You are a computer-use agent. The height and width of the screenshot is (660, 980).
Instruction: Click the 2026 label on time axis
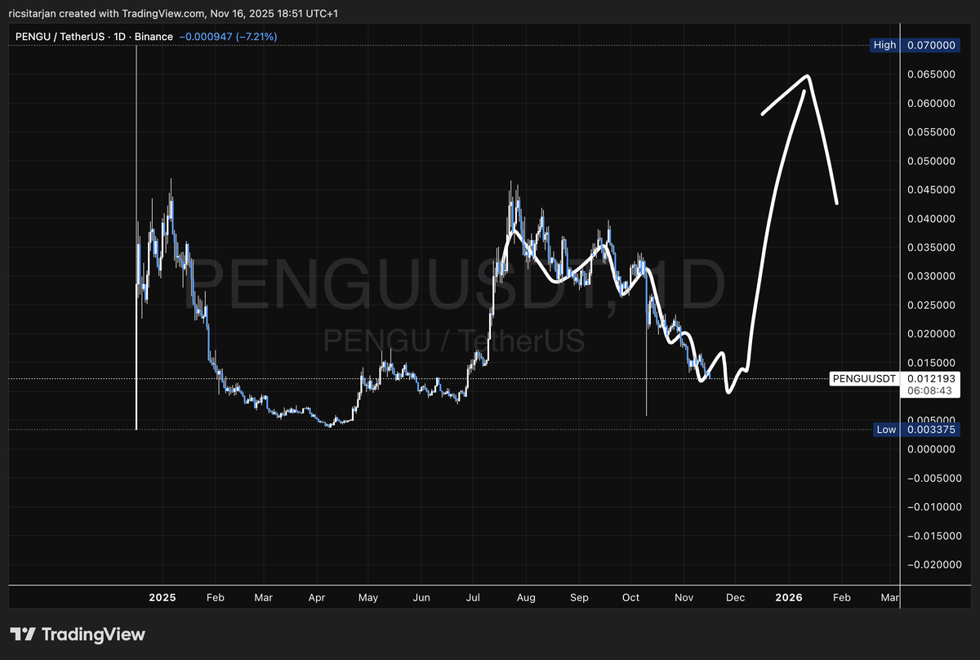788,598
